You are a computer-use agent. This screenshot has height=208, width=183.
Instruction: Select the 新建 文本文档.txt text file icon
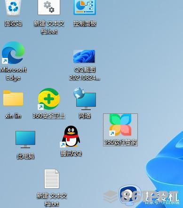(52, 179)
